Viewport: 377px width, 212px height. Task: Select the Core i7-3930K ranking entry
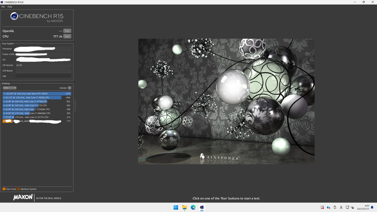point(37,98)
